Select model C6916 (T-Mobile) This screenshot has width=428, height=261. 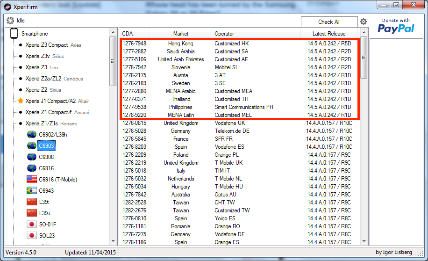[58, 179]
